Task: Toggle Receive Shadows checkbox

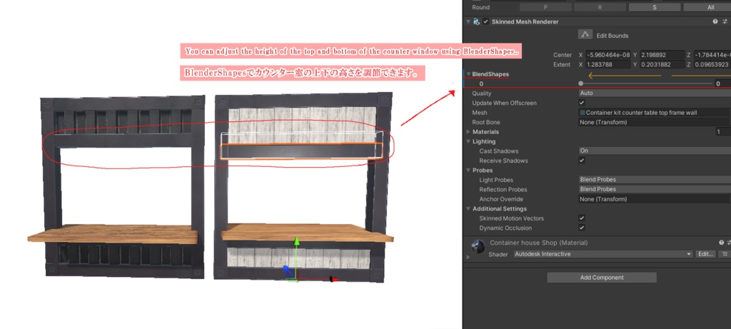Action: 582,161
